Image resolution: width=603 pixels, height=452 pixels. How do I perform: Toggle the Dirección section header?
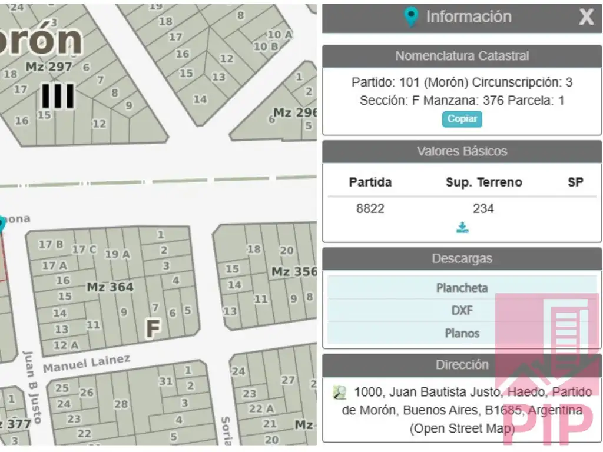462,365
